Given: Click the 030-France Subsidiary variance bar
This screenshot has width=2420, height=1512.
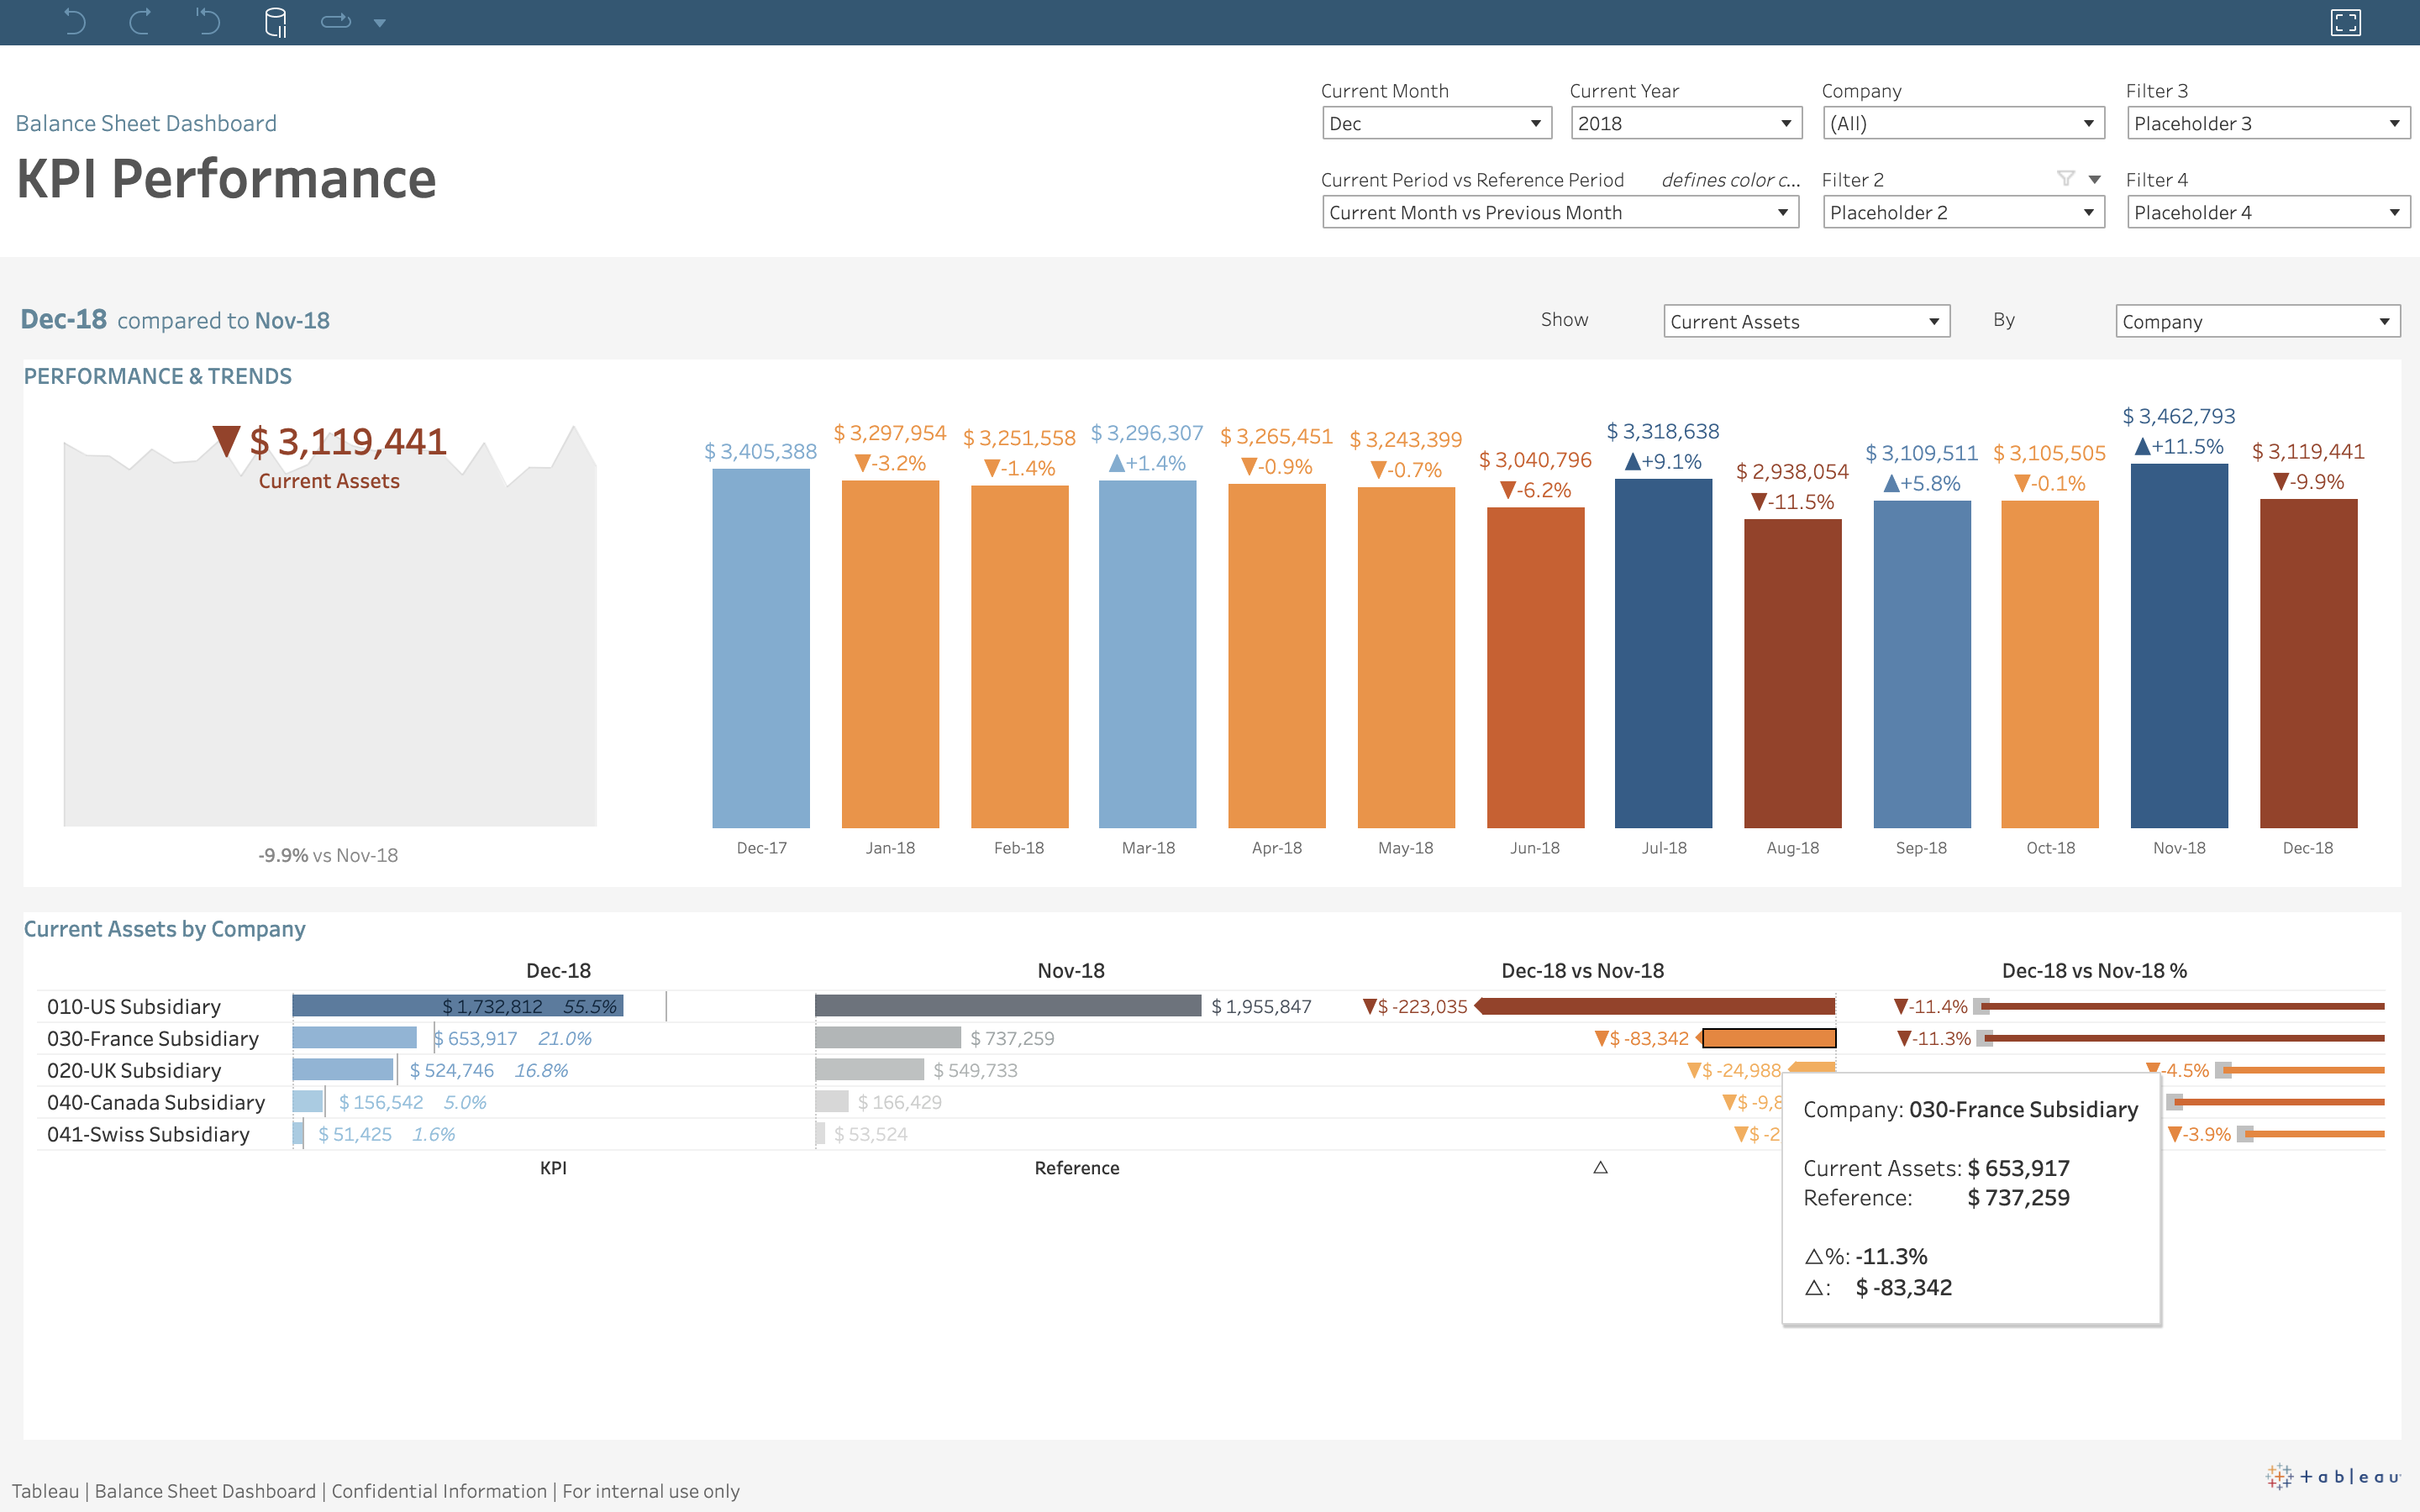Looking at the screenshot, I should pos(1768,1038).
